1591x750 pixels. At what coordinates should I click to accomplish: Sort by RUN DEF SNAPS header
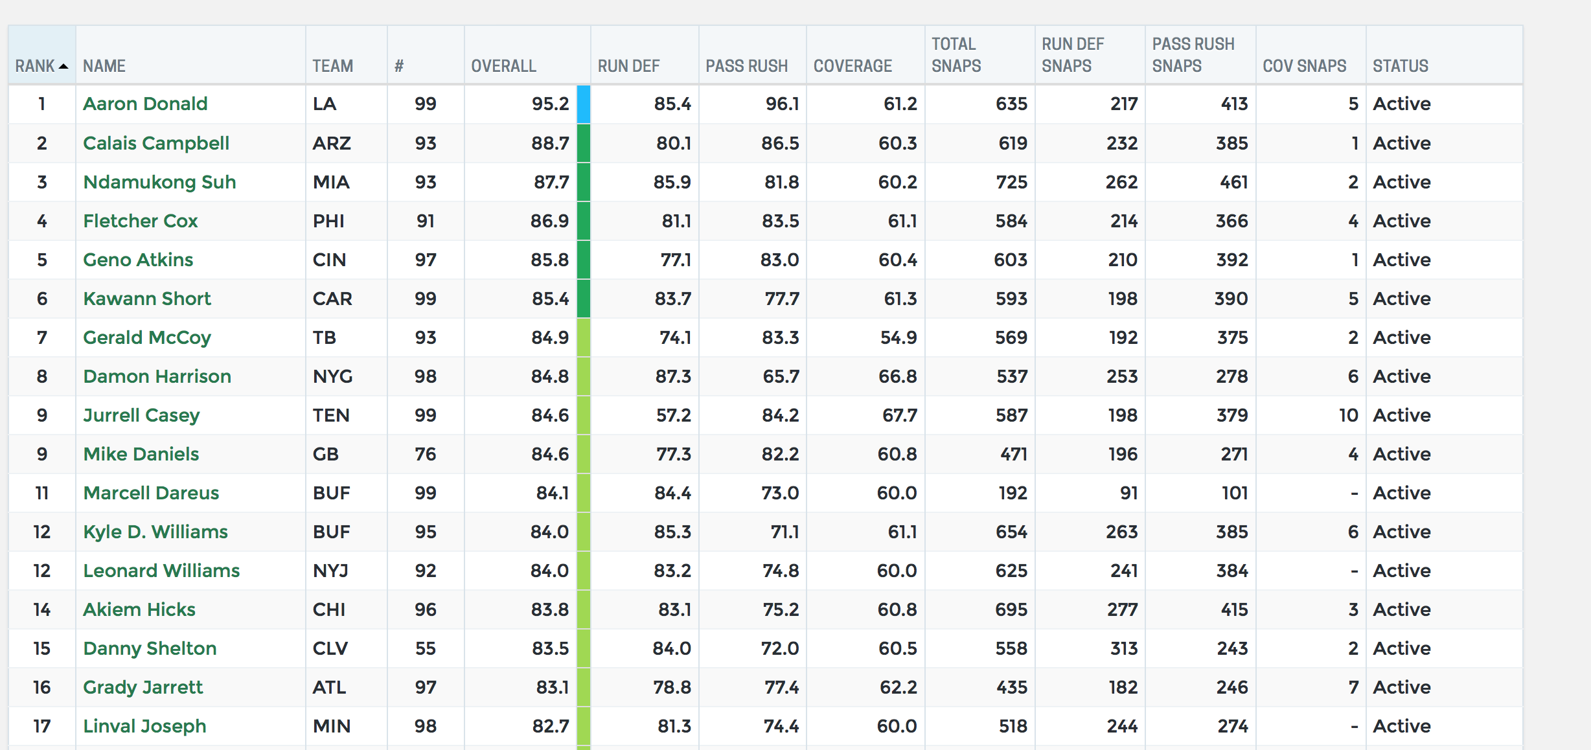(1072, 55)
